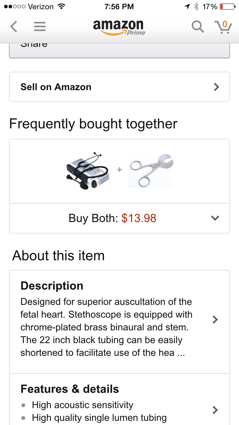Image resolution: width=239 pixels, height=425 pixels.
Task: Open the hamburger menu
Action: point(40,26)
